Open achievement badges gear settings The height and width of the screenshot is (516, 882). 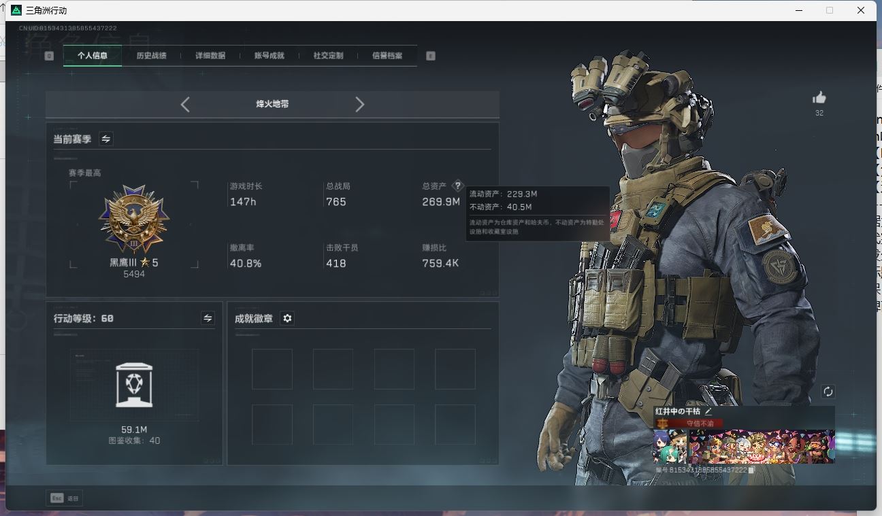coord(287,318)
